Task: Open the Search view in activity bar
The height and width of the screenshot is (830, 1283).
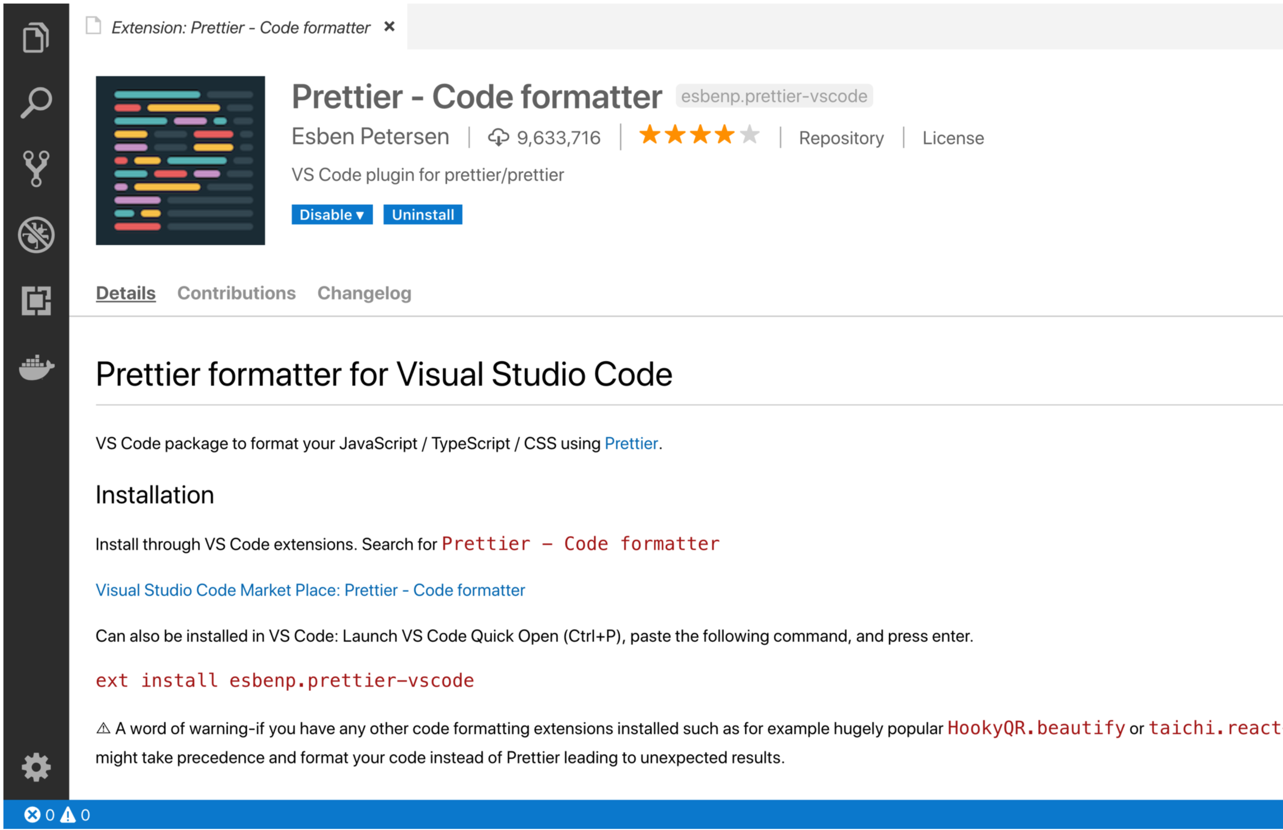Action: point(36,102)
